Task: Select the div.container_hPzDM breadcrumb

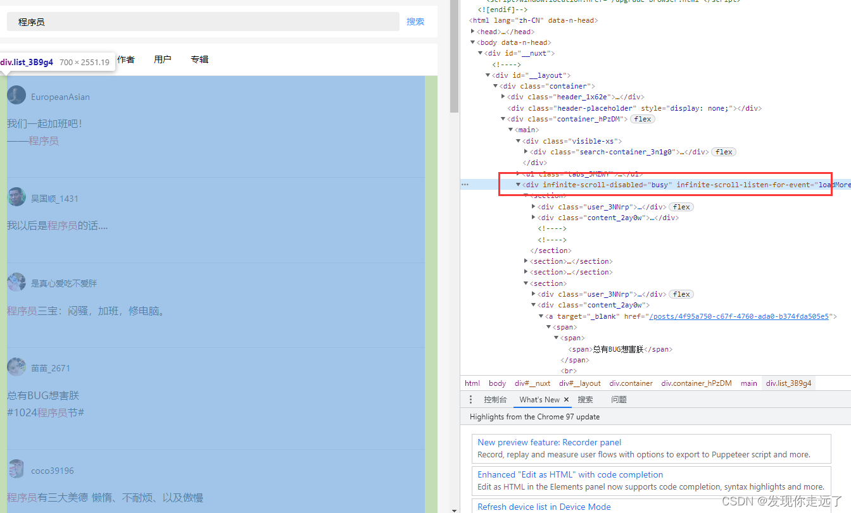Action: (697, 383)
